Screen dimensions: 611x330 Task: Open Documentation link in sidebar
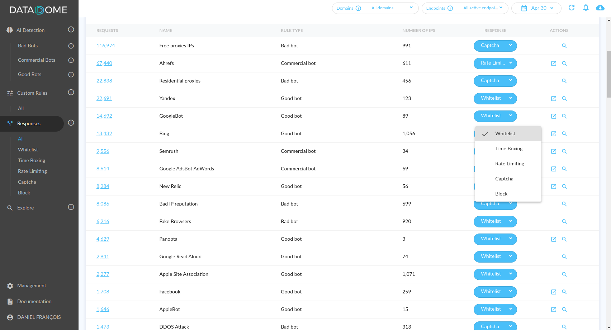pyautogui.click(x=34, y=301)
